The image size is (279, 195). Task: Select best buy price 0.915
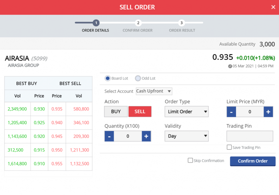[39, 150]
